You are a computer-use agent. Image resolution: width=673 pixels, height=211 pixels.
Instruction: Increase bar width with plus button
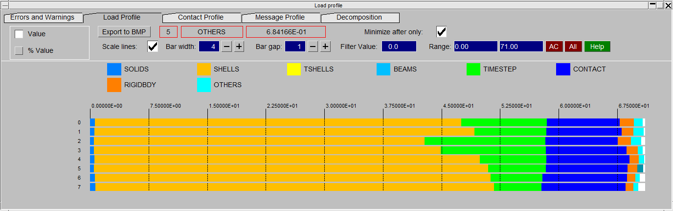(239, 47)
